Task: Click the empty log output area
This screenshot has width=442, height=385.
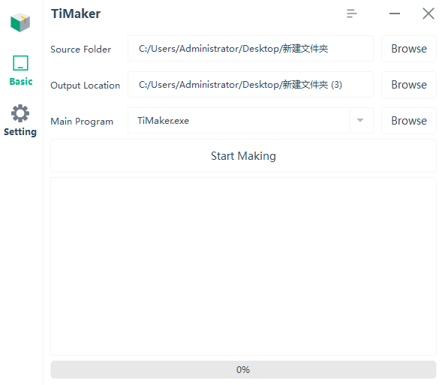Action: click(244, 266)
